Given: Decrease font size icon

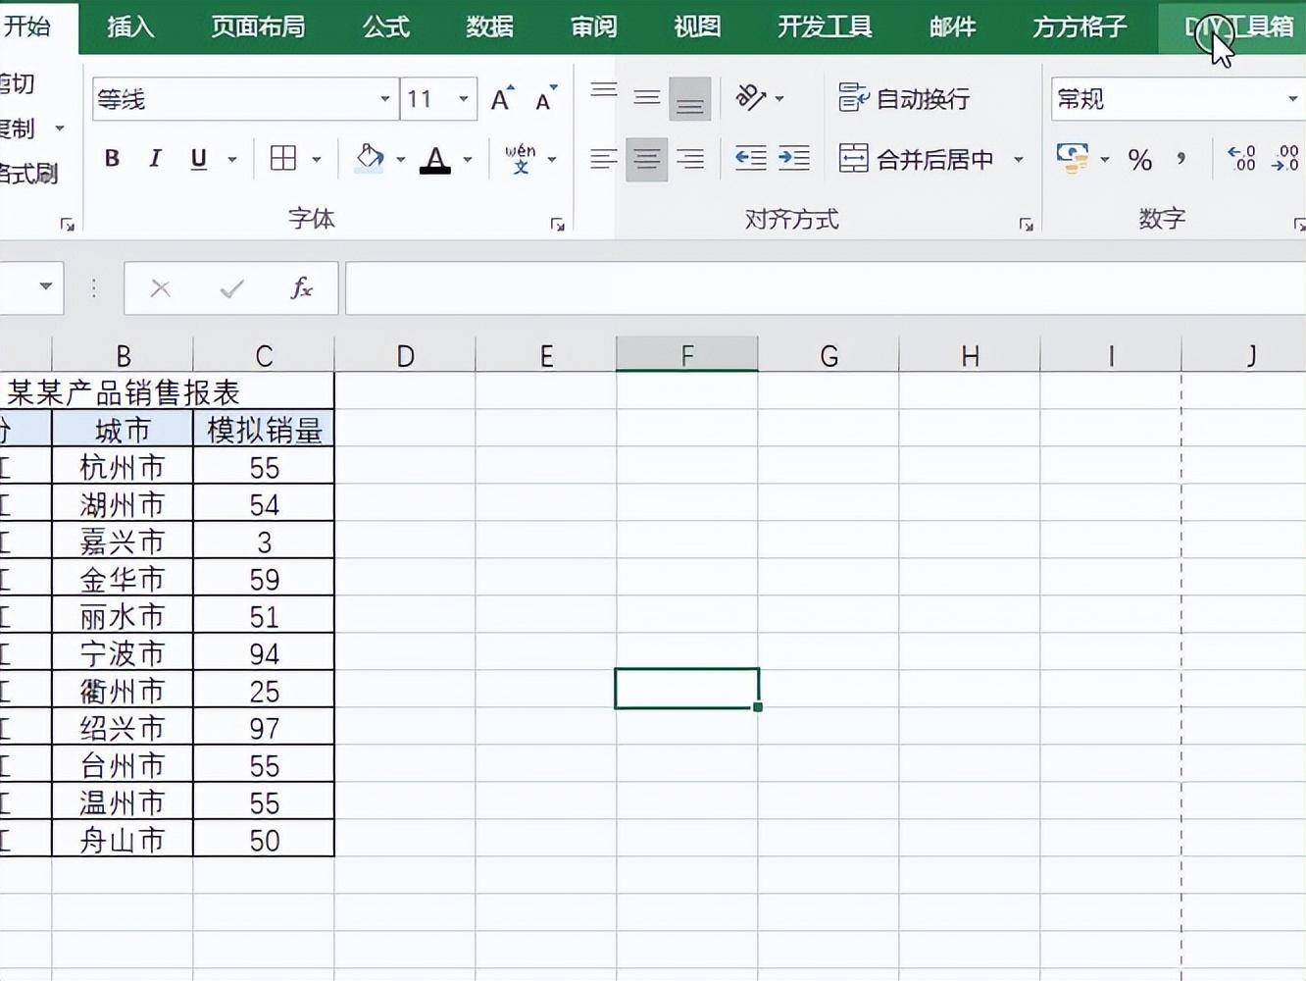Looking at the screenshot, I should tap(545, 99).
